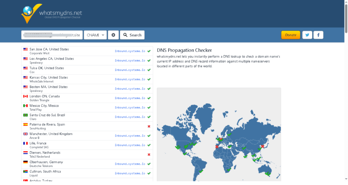Open the CNAME record type dropdown

(x=95, y=35)
